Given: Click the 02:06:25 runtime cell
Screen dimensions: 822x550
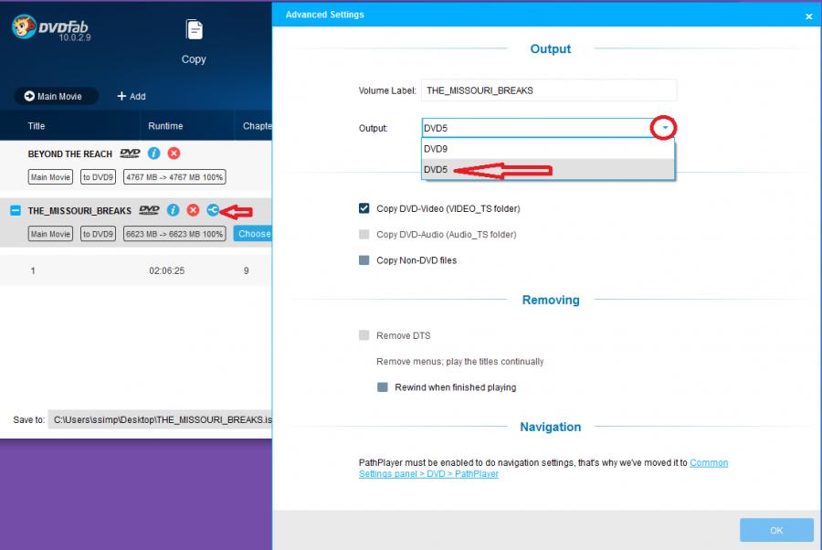Looking at the screenshot, I should [167, 270].
